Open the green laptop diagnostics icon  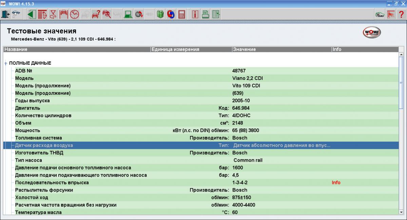click(128, 14)
